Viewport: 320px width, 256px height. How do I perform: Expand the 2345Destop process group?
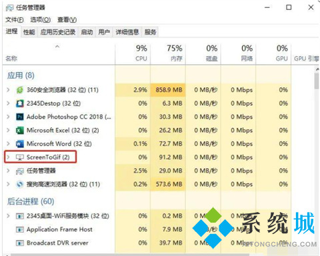tap(8, 103)
